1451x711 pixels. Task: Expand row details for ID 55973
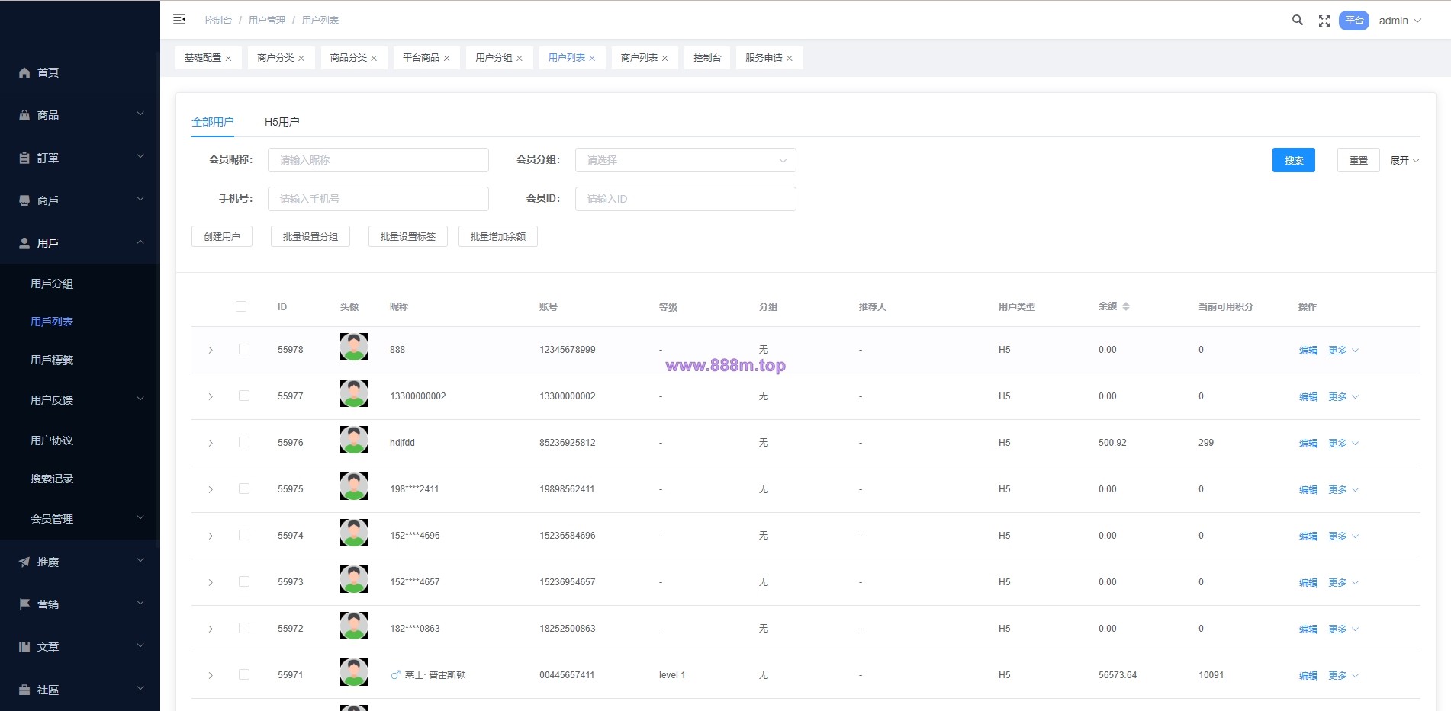(211, 582)
